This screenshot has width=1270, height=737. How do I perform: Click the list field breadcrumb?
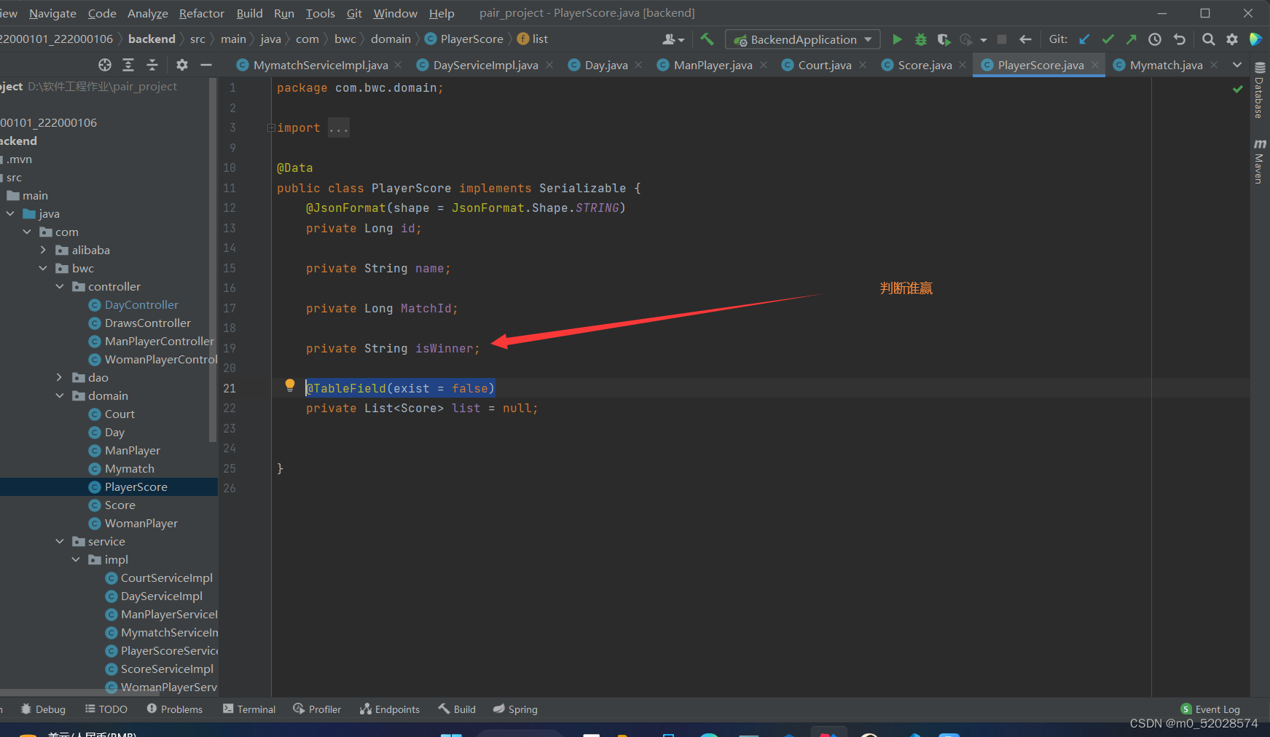tap(533, 39)
